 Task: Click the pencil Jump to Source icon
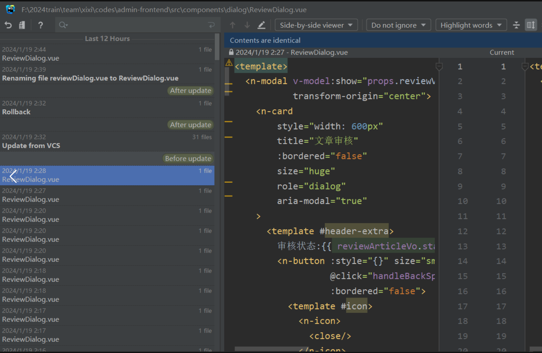click(261, 25)
